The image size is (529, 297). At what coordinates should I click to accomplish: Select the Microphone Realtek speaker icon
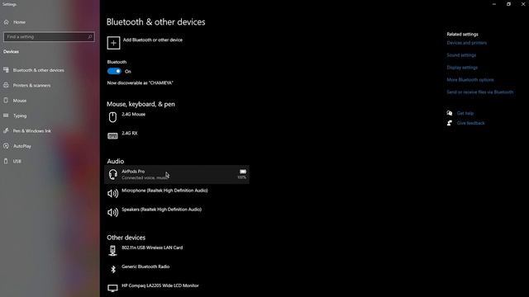(x=112, y=193)
